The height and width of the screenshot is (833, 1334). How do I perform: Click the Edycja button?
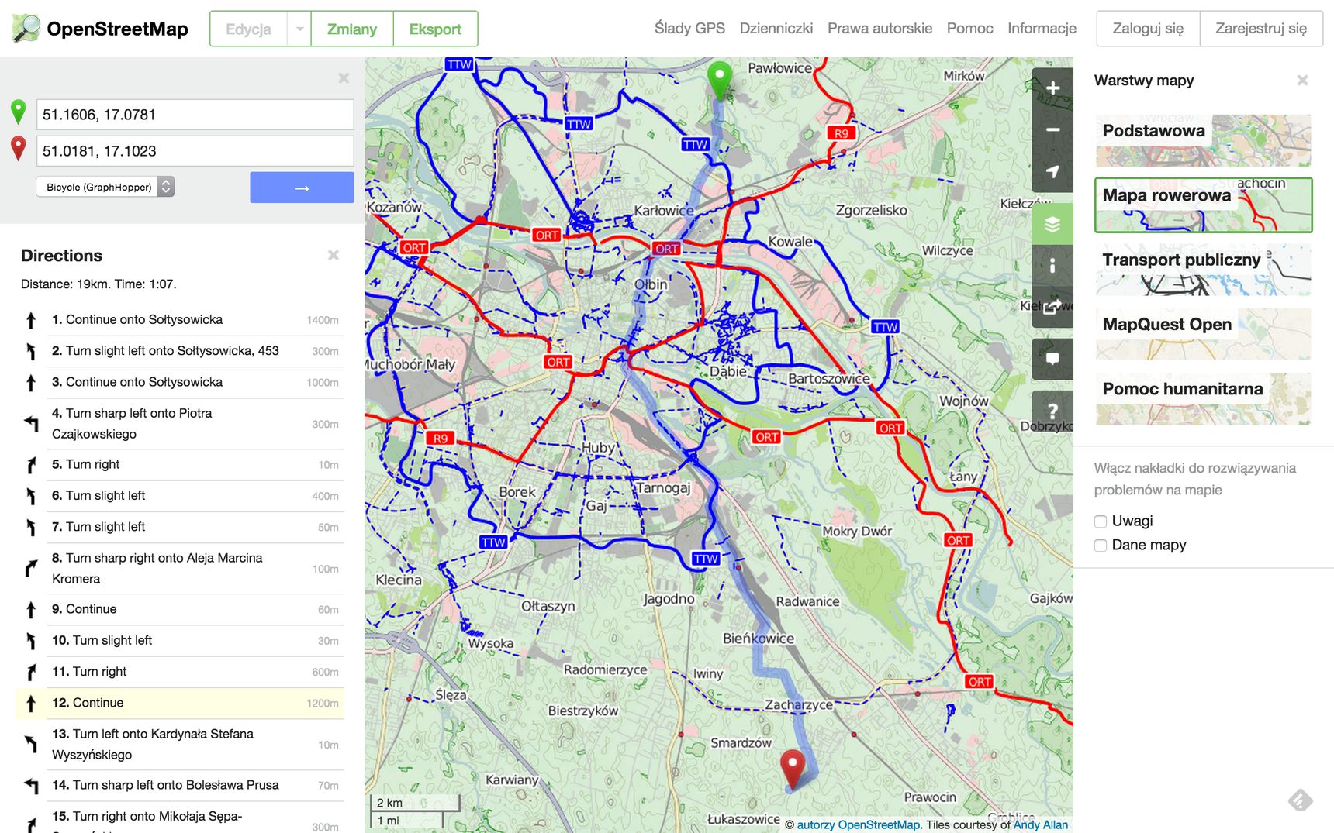248,29
